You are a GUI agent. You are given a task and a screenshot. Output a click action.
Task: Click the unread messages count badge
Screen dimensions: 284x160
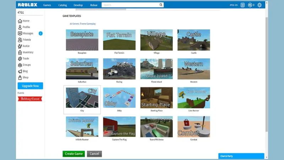coord(40,33)
